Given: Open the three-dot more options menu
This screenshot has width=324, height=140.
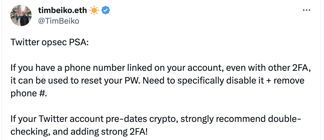Looking at the screenshot, I should (x=306, y=10).
